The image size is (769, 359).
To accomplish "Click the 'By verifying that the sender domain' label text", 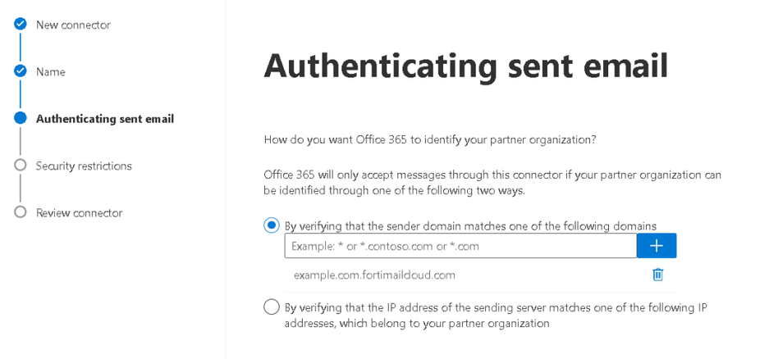I will pyautogui.click(x=469, y=226).
